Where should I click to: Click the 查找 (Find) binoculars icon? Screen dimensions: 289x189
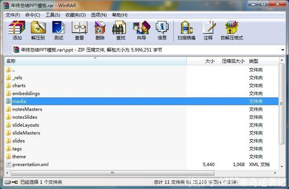tap(119, 28)
